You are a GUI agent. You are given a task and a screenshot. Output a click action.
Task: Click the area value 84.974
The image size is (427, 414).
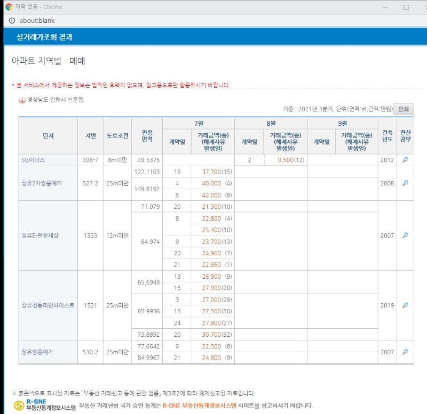click(x=151, y=242)
